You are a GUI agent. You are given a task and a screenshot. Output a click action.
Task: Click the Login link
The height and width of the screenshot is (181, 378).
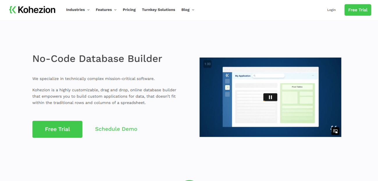click(x=331, y=10)
